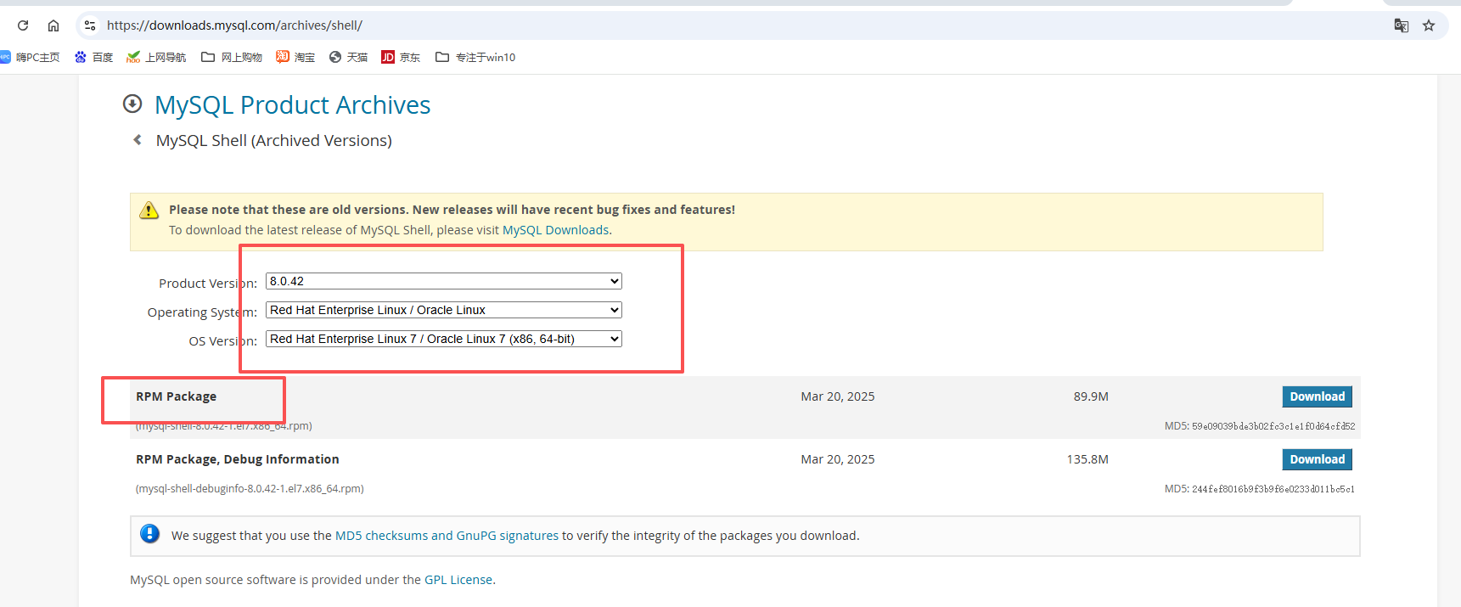
Task: Open the Product Version 8.0.42 dropdown
Action: [x=444, y=281]
